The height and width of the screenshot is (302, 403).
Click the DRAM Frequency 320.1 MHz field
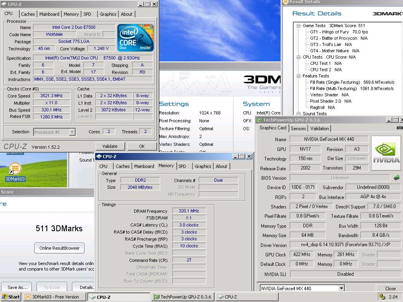[189, 211]
